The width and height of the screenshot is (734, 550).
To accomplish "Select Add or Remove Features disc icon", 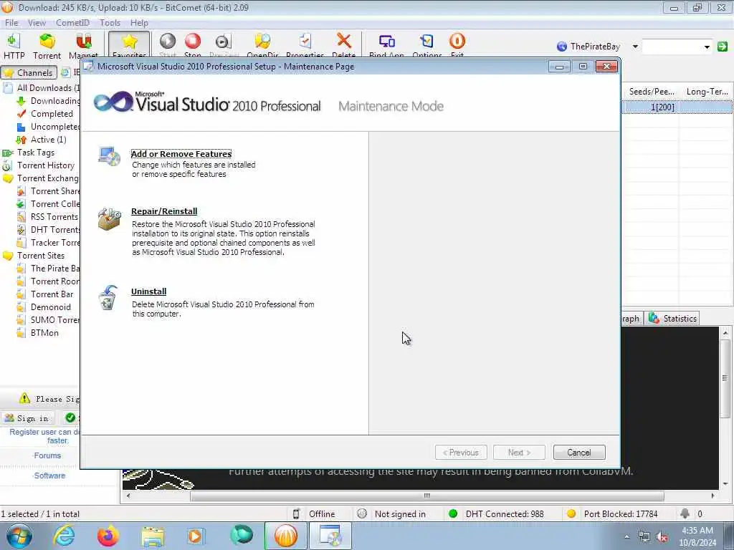I will [110, 157].
